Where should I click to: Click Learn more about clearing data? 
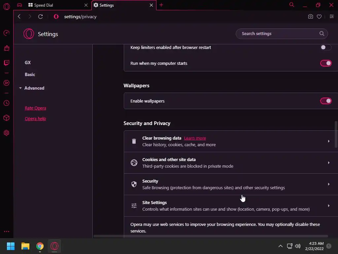pos(195,138)
